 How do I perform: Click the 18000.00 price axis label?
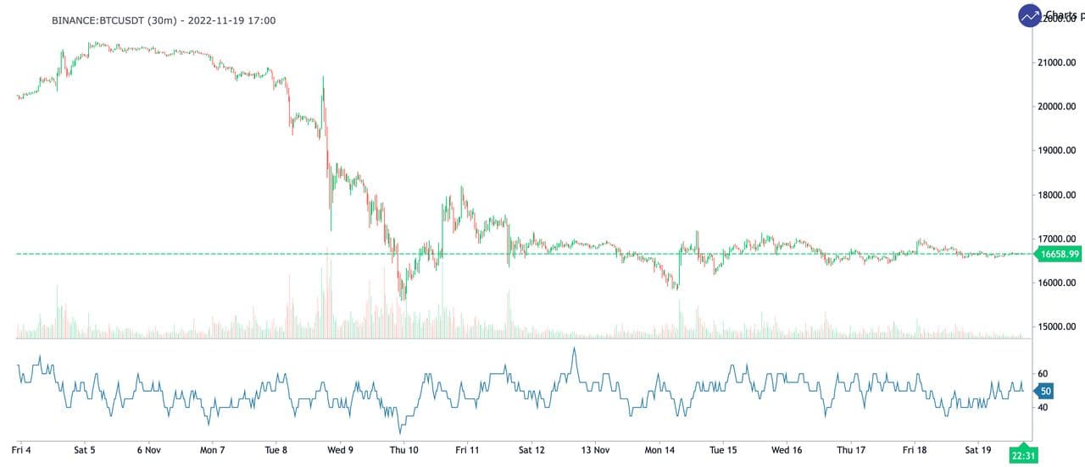1059,195
